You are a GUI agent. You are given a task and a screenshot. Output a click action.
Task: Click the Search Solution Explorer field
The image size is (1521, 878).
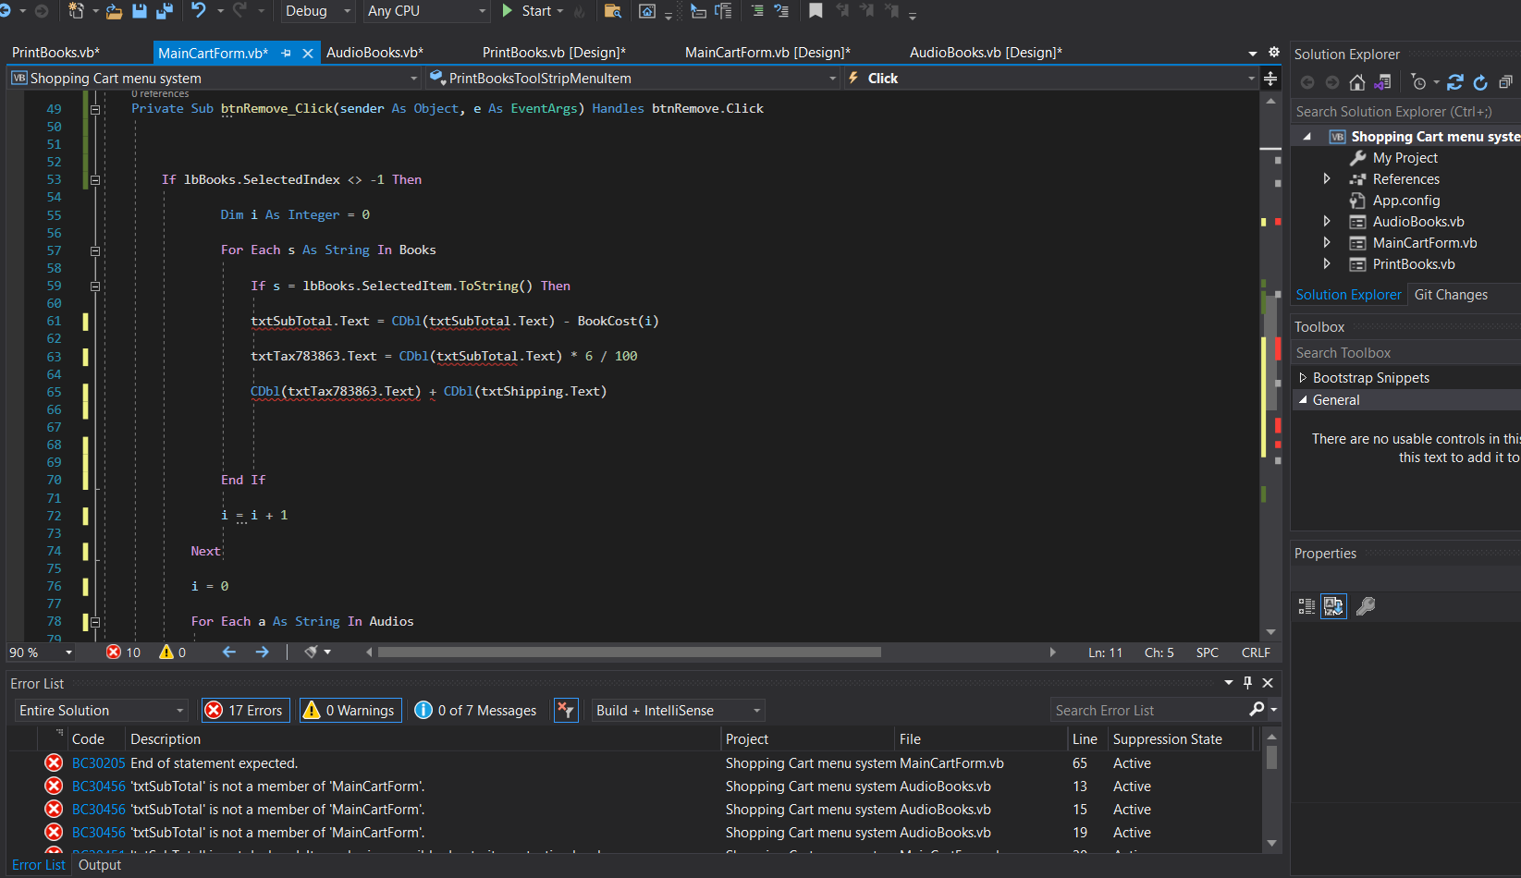(x=1405, y=112)
